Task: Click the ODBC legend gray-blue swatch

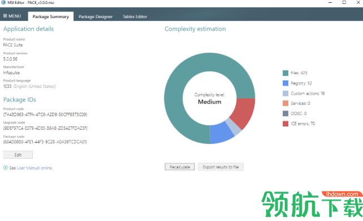Action: tap(286, 113)
